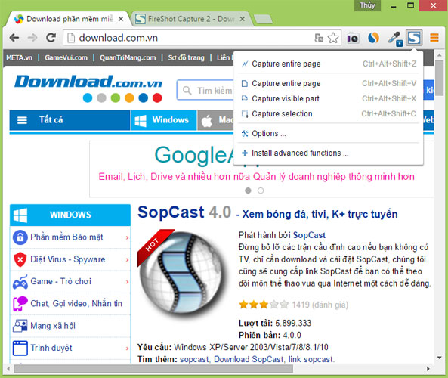448x378 pixels.
Task: Click the SopCast film globe image
Action: (x=182, y=273)
